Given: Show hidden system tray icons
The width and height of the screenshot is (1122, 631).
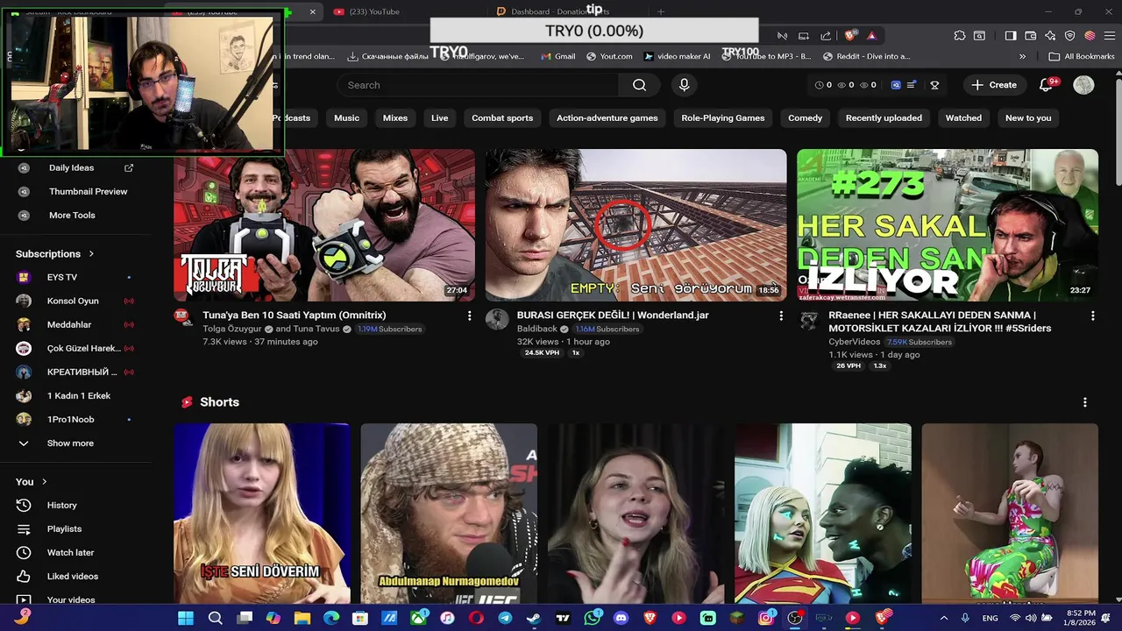Looking at the screenshot, I should point(944,618).
